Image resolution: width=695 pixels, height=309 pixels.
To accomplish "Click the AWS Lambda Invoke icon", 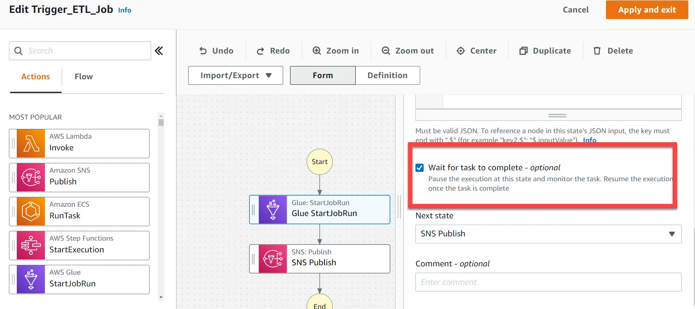I will pos(31,143).
